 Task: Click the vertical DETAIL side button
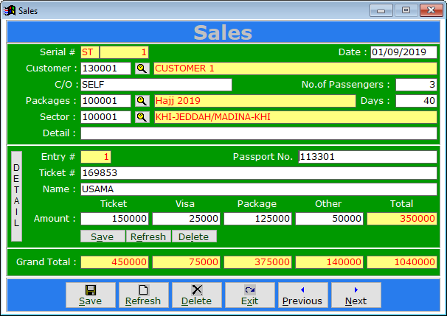point(16,196)
